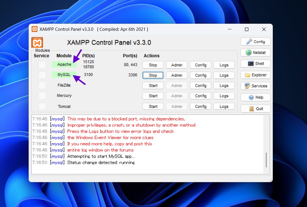
Task: Open the MySQL Config menu
Action: 201,75
